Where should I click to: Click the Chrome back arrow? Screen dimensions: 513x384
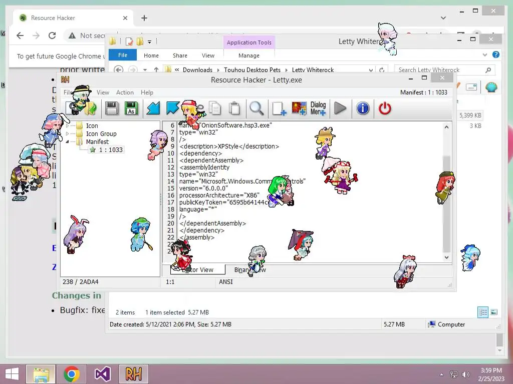[x=20, y=35]
